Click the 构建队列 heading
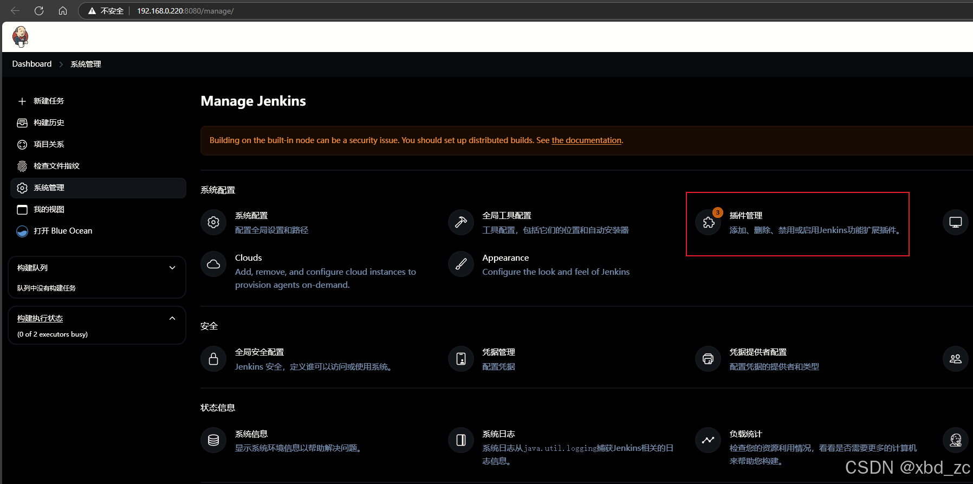This screenshot has width=973, height=484. (x=33, y=268)
